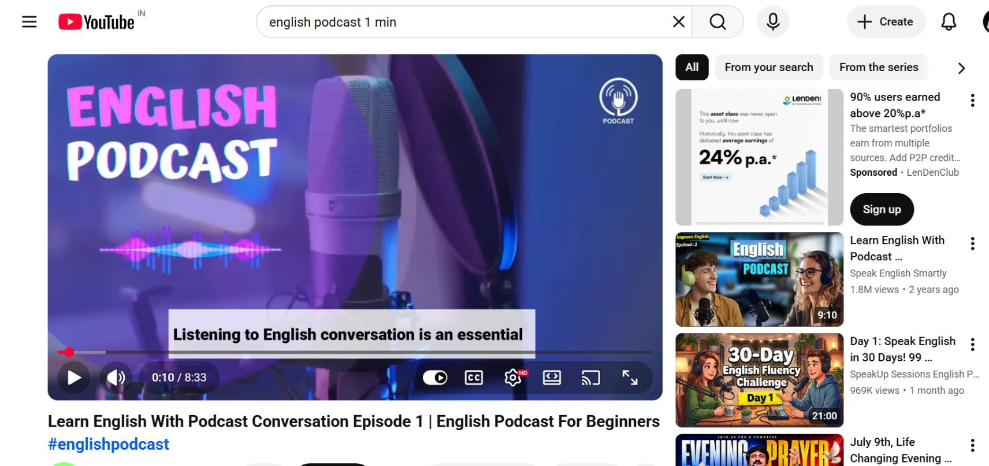Open the menu for the Day 1 Speak English video
This screenshot has width=989, height=466.
tap(973, 345)
